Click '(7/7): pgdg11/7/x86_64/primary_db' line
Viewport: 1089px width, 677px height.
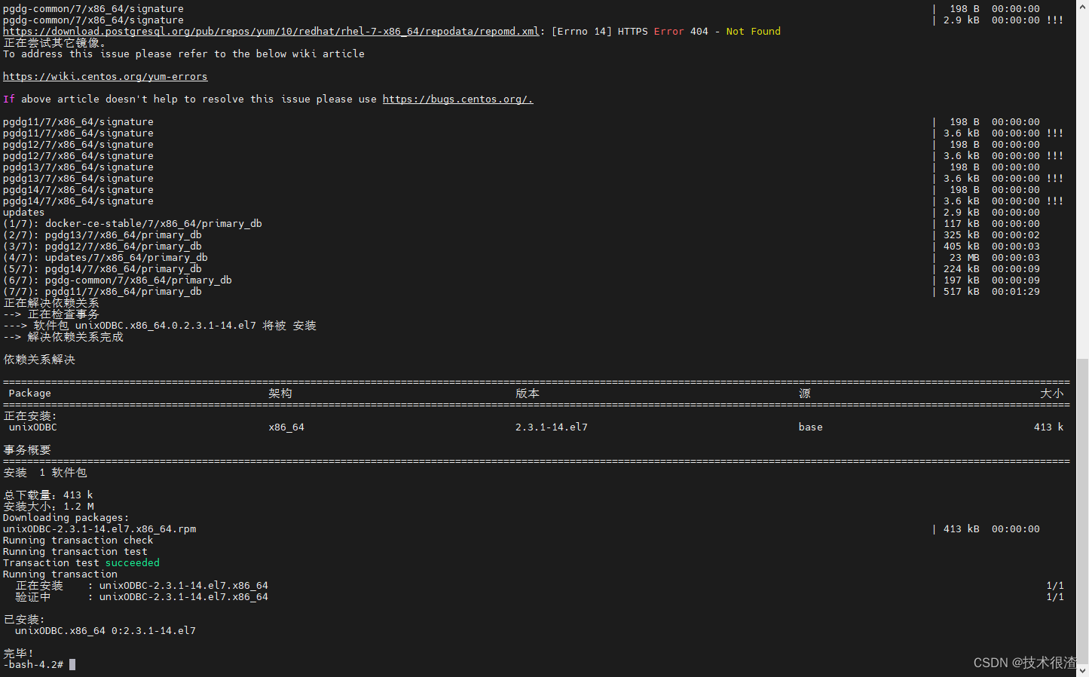click(x=102, y=292)
